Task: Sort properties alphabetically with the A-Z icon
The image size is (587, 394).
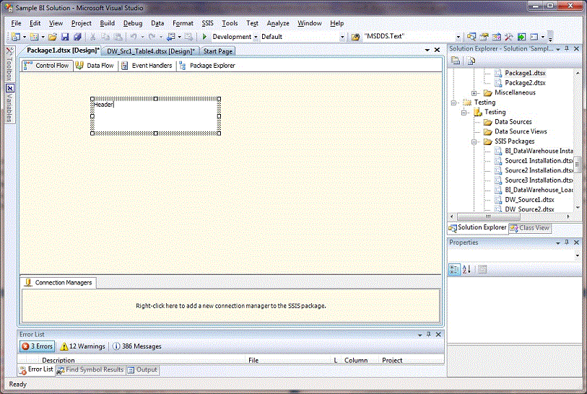Action: 466,269
